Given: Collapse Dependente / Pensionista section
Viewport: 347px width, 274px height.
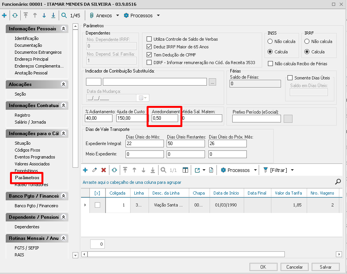Looking at the screenshot, I should coord(63,217).
